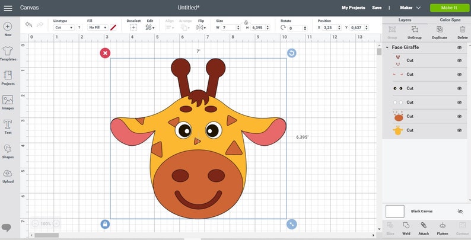Hide the yellow head Cut layer
This screenshot has height=240, width=471.
pyautogui.click(x=459, y=130)
